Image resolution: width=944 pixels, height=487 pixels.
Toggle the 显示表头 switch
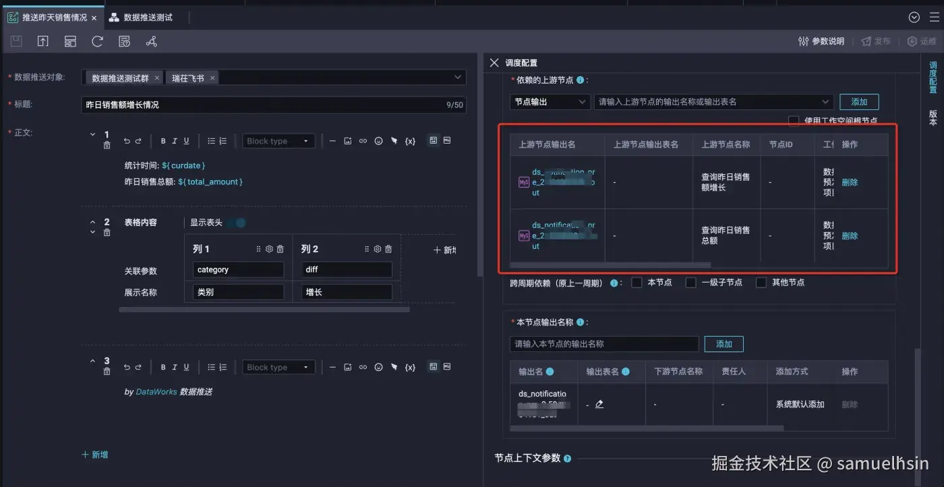point(235,223)
